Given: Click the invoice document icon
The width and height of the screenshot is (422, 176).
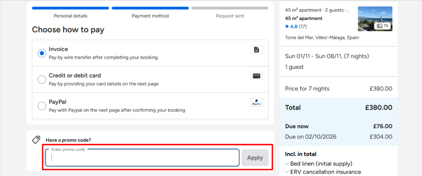Looking at the screenshot, I should pyautogui.click(x=256, y=50).
